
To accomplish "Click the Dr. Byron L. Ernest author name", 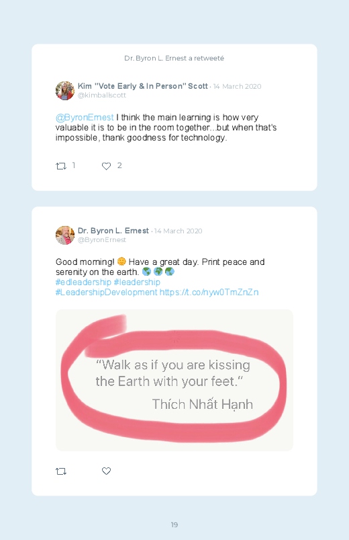I will click(x=113, y=231).
